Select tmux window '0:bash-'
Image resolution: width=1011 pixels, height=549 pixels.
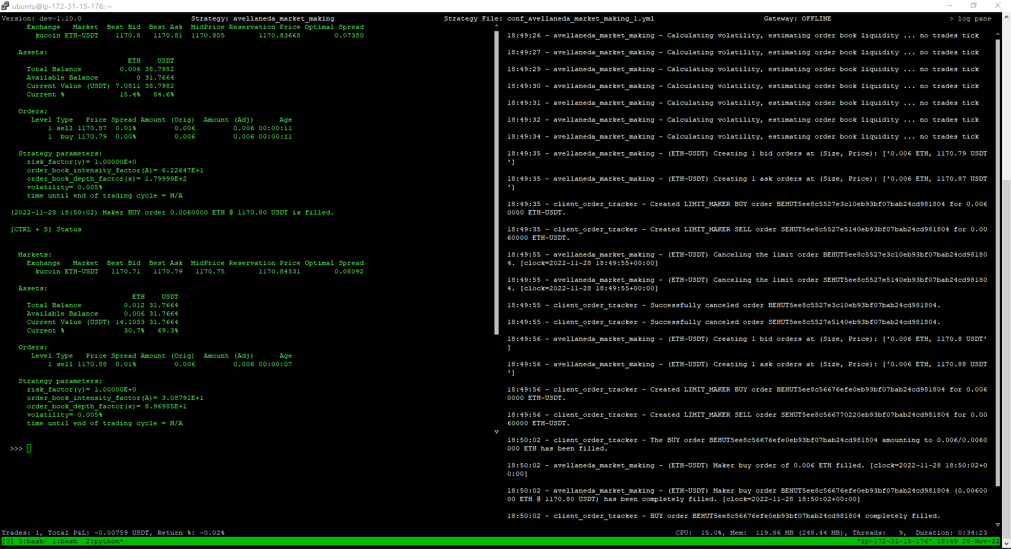pyautogui.click(x=33, y=542)
